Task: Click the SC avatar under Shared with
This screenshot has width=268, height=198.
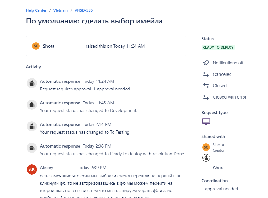Action: click(206, 147)
